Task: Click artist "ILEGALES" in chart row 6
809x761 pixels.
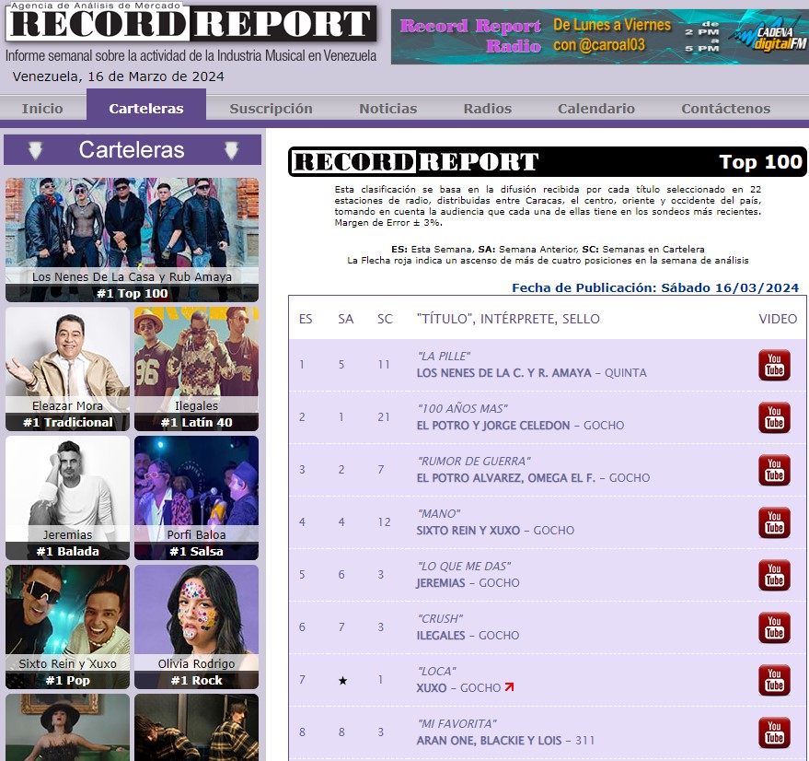Action: 441,636
